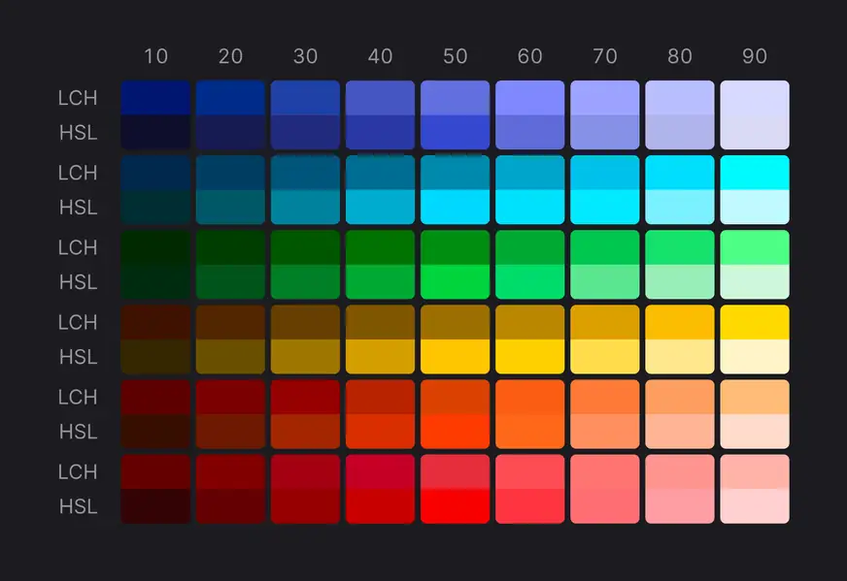The height and width of the screenshot is (581, 847).
Task: Select the green LCH swatch in column 90
Action: [755, 247]
